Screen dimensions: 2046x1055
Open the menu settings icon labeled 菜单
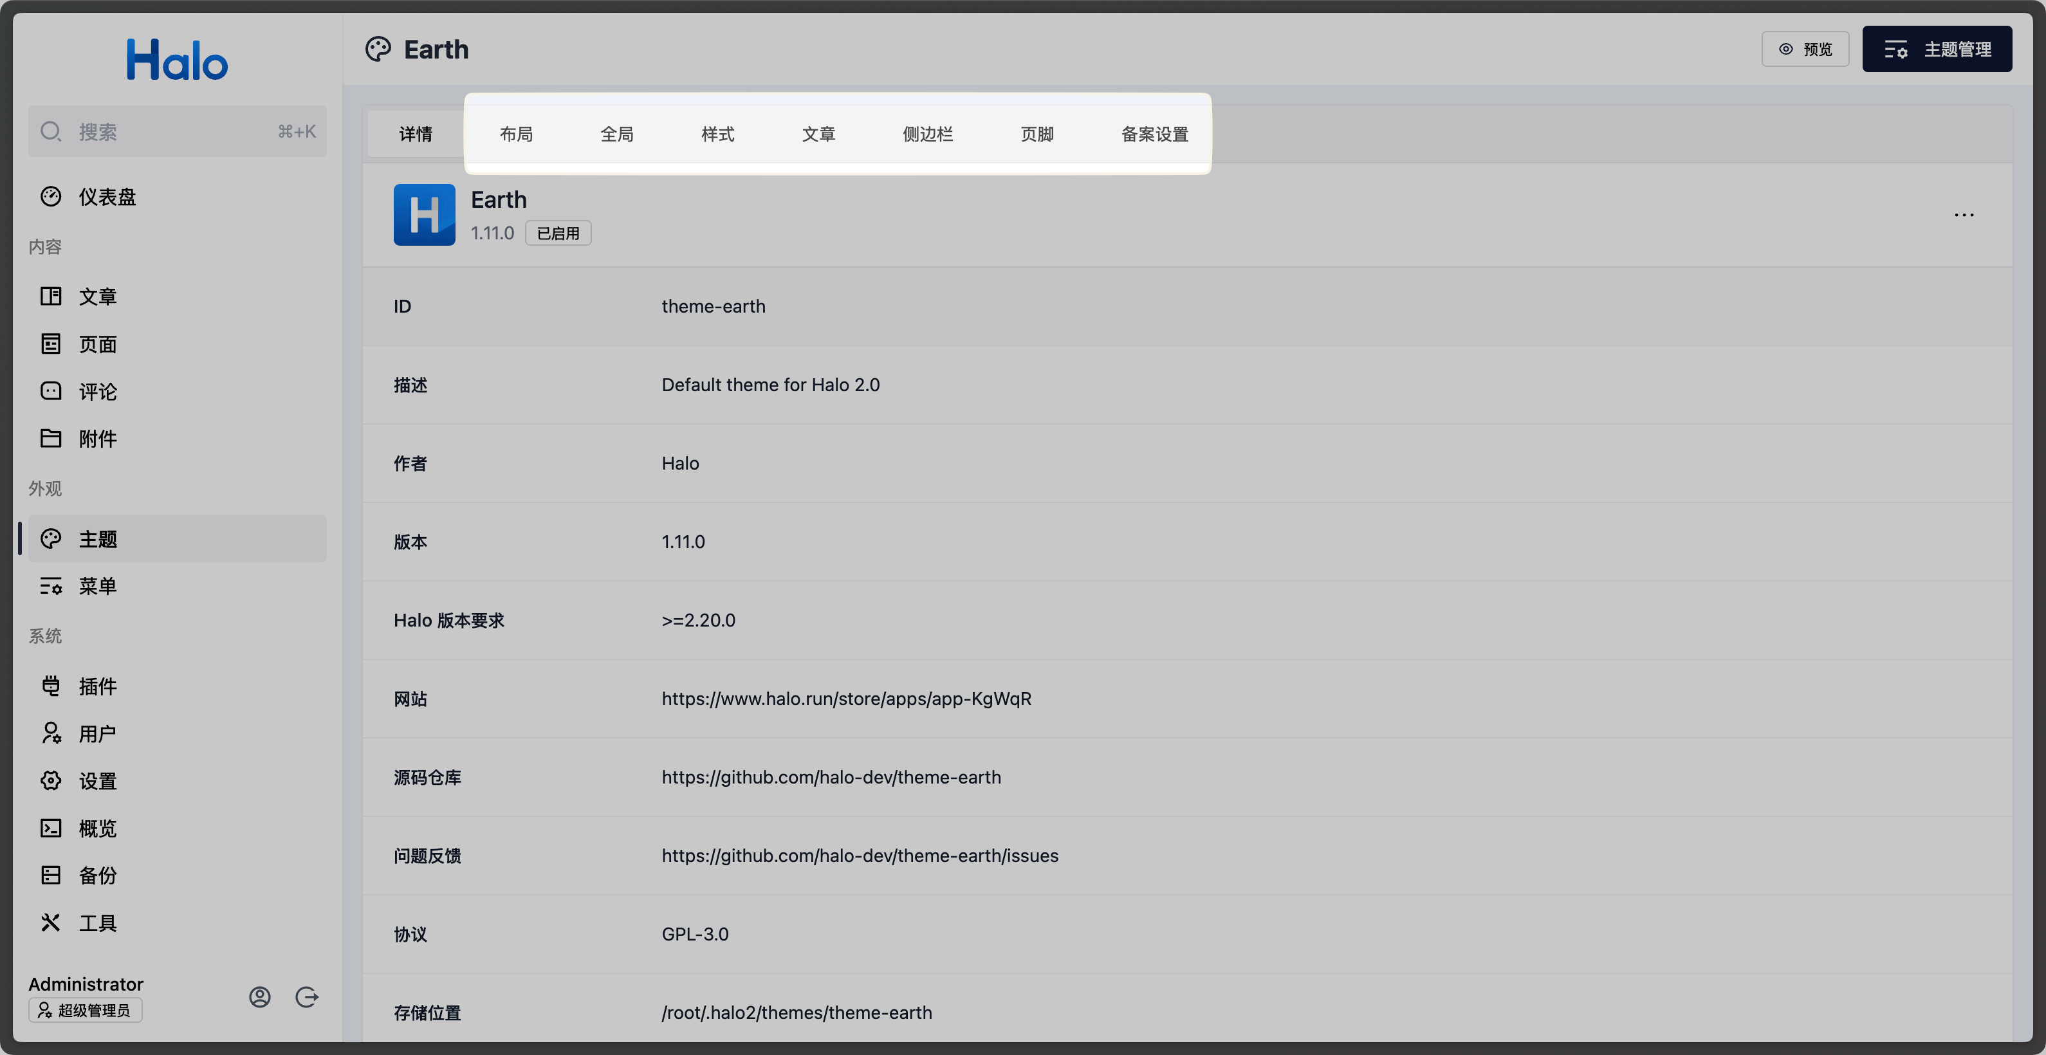tap(51, 586)
